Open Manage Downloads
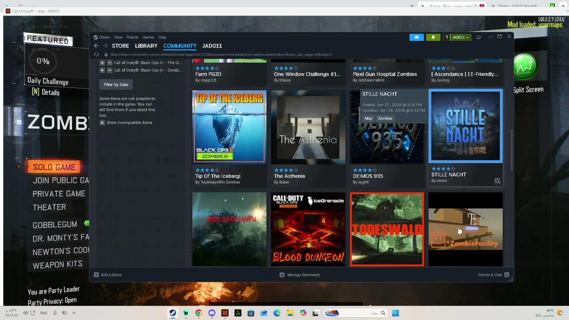Viewport: 569px width, 320px height. click(304, 275)
